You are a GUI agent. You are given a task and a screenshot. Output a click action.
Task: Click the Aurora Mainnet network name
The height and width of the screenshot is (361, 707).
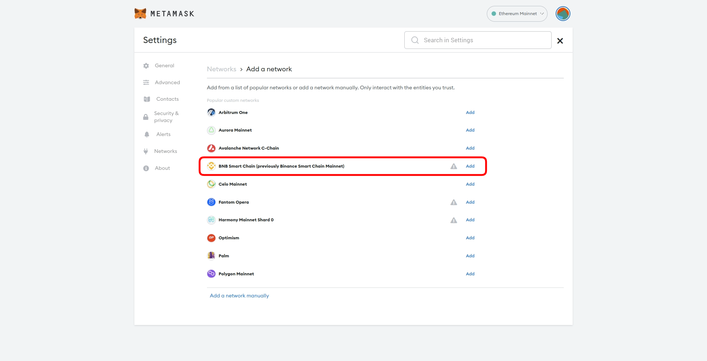click(x=235, y=130)
